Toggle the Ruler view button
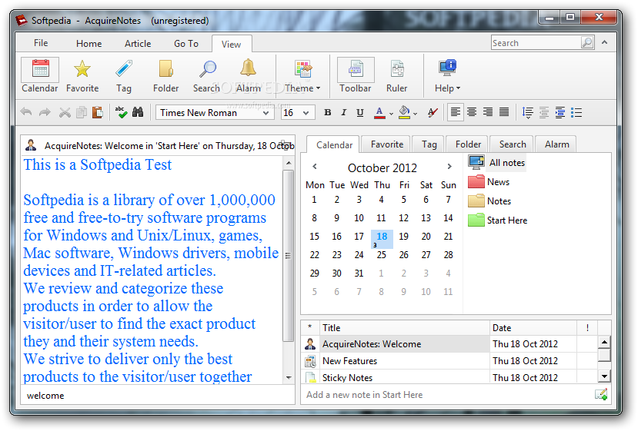The width and height of the screenshot is (638, 431). click(397, 75)
